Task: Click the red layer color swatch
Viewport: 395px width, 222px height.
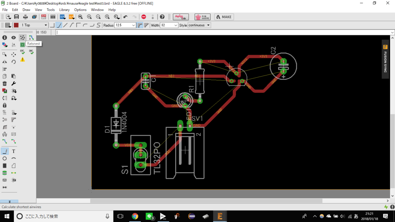Action: pos(16,25)
